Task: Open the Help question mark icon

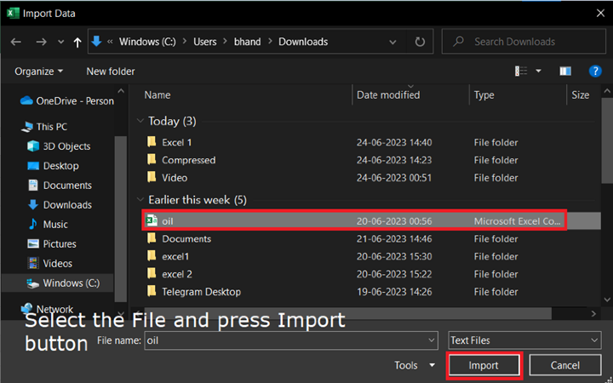Action: click(595, 71)
